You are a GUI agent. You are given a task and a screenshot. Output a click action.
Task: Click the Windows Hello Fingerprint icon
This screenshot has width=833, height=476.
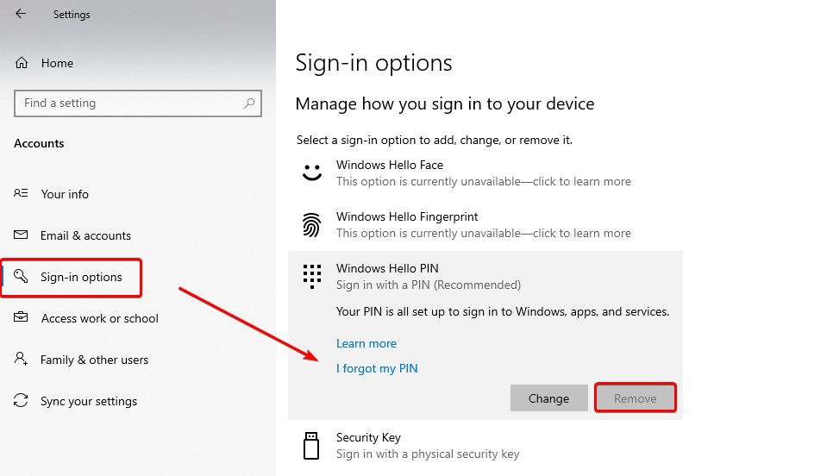(311, 225)
